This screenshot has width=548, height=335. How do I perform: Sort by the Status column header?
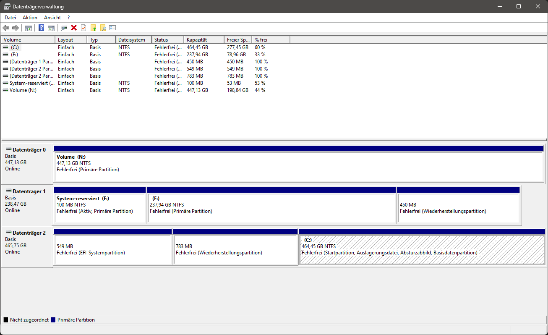point(168,40)
